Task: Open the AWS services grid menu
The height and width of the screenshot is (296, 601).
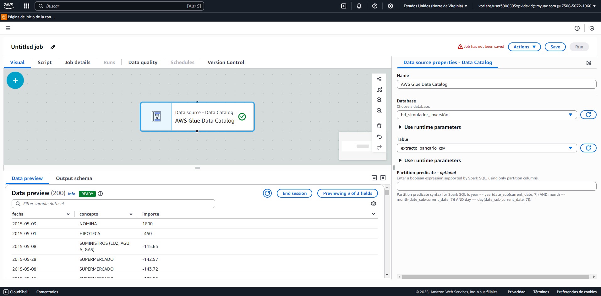Action: [27, 6]
